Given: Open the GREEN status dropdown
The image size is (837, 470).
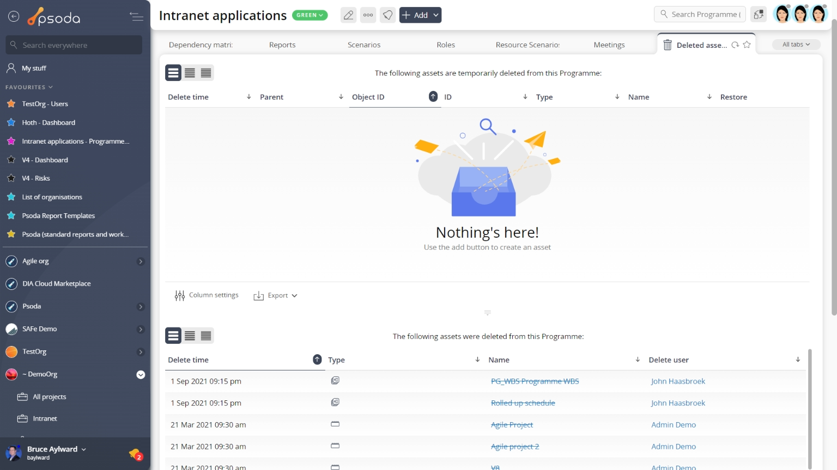Looking at the screenshot, I should [x=310, y=15].
